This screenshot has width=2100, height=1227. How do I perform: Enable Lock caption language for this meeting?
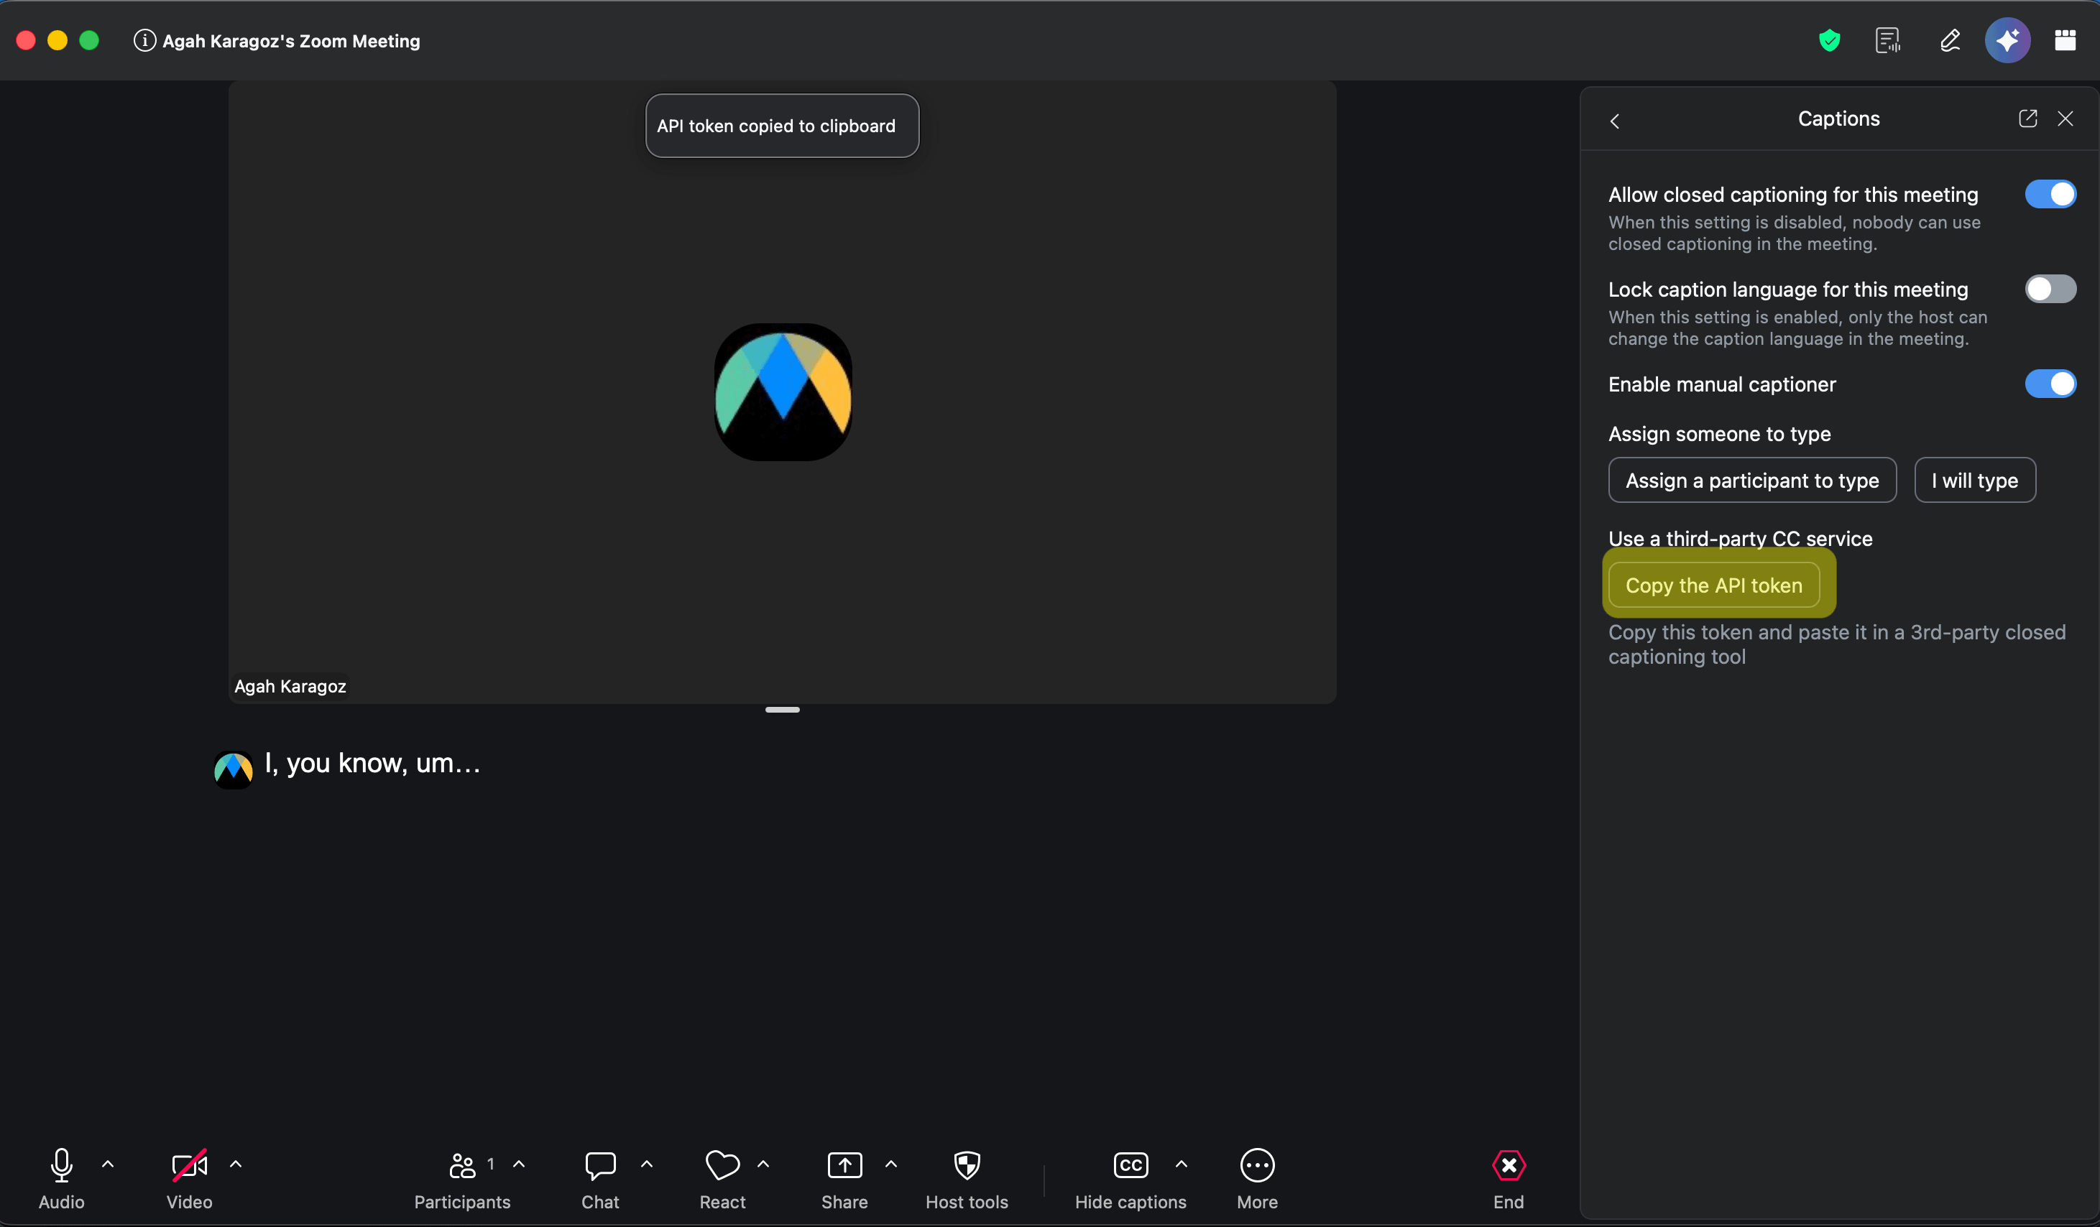[2050, 289]
